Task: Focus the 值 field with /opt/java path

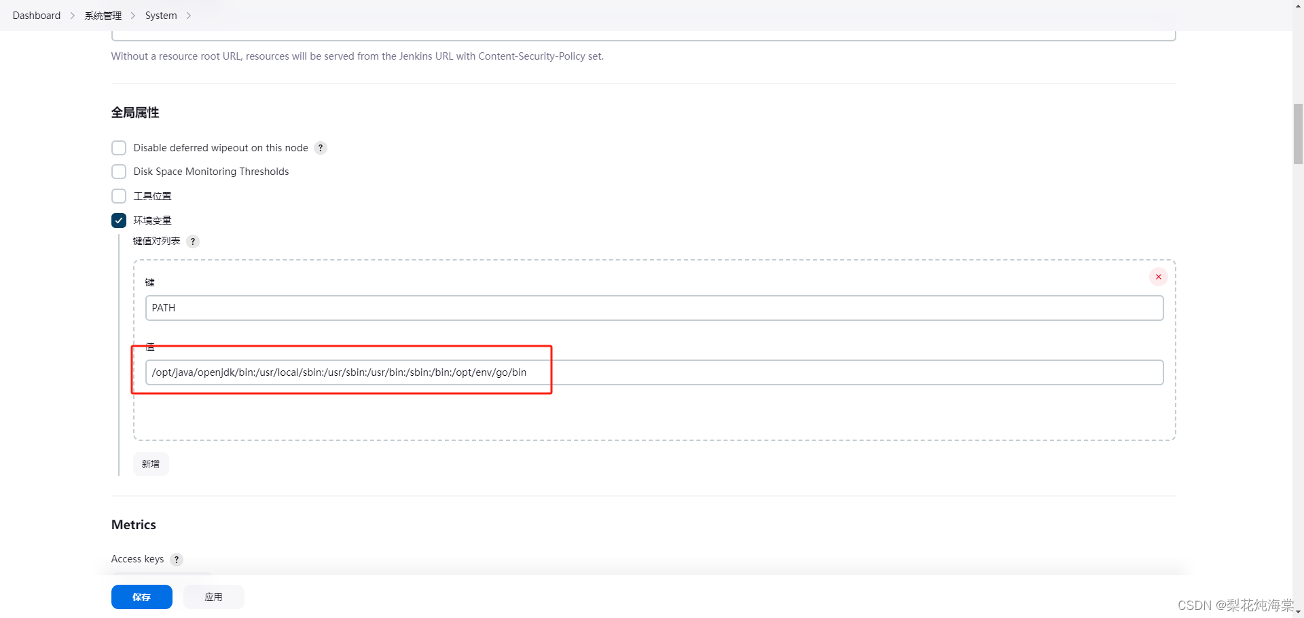Action: [654, 372]
